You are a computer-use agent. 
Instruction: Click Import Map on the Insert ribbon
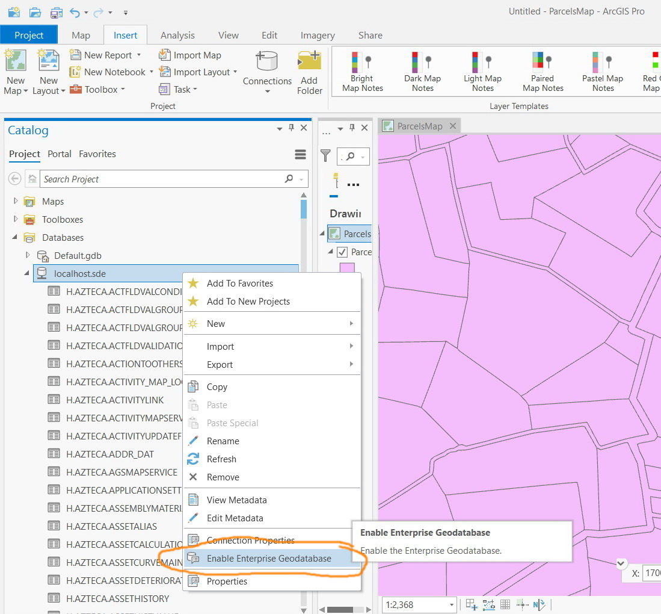pyautogui.click(x=190, y=55)
